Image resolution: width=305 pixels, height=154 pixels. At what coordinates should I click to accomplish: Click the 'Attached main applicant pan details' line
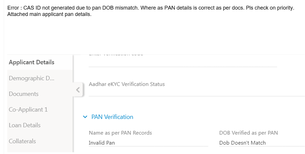(49, 14)
